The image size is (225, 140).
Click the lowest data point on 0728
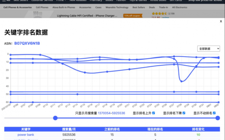tap(181, 81)
